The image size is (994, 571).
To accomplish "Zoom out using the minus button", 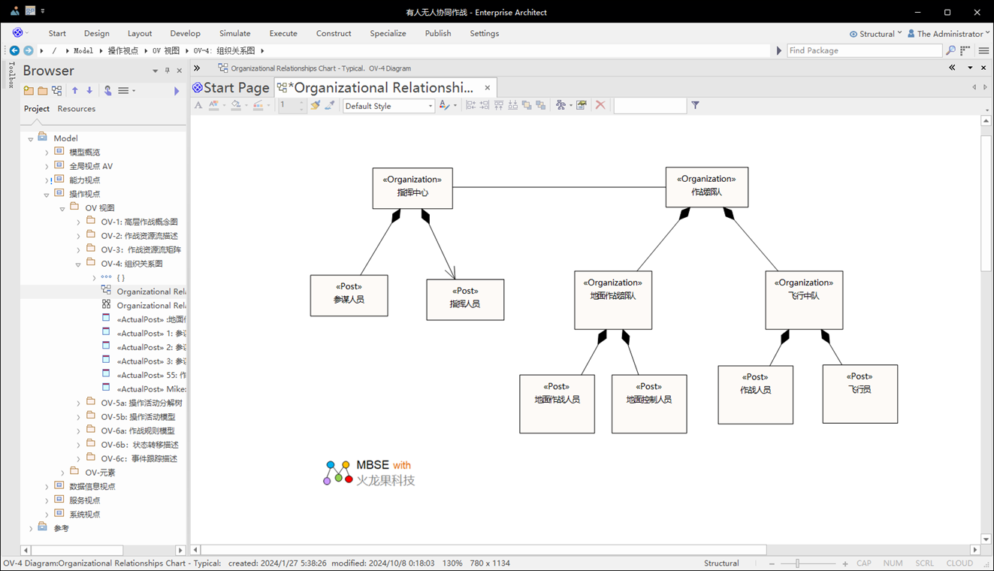I will coord(772,563).
